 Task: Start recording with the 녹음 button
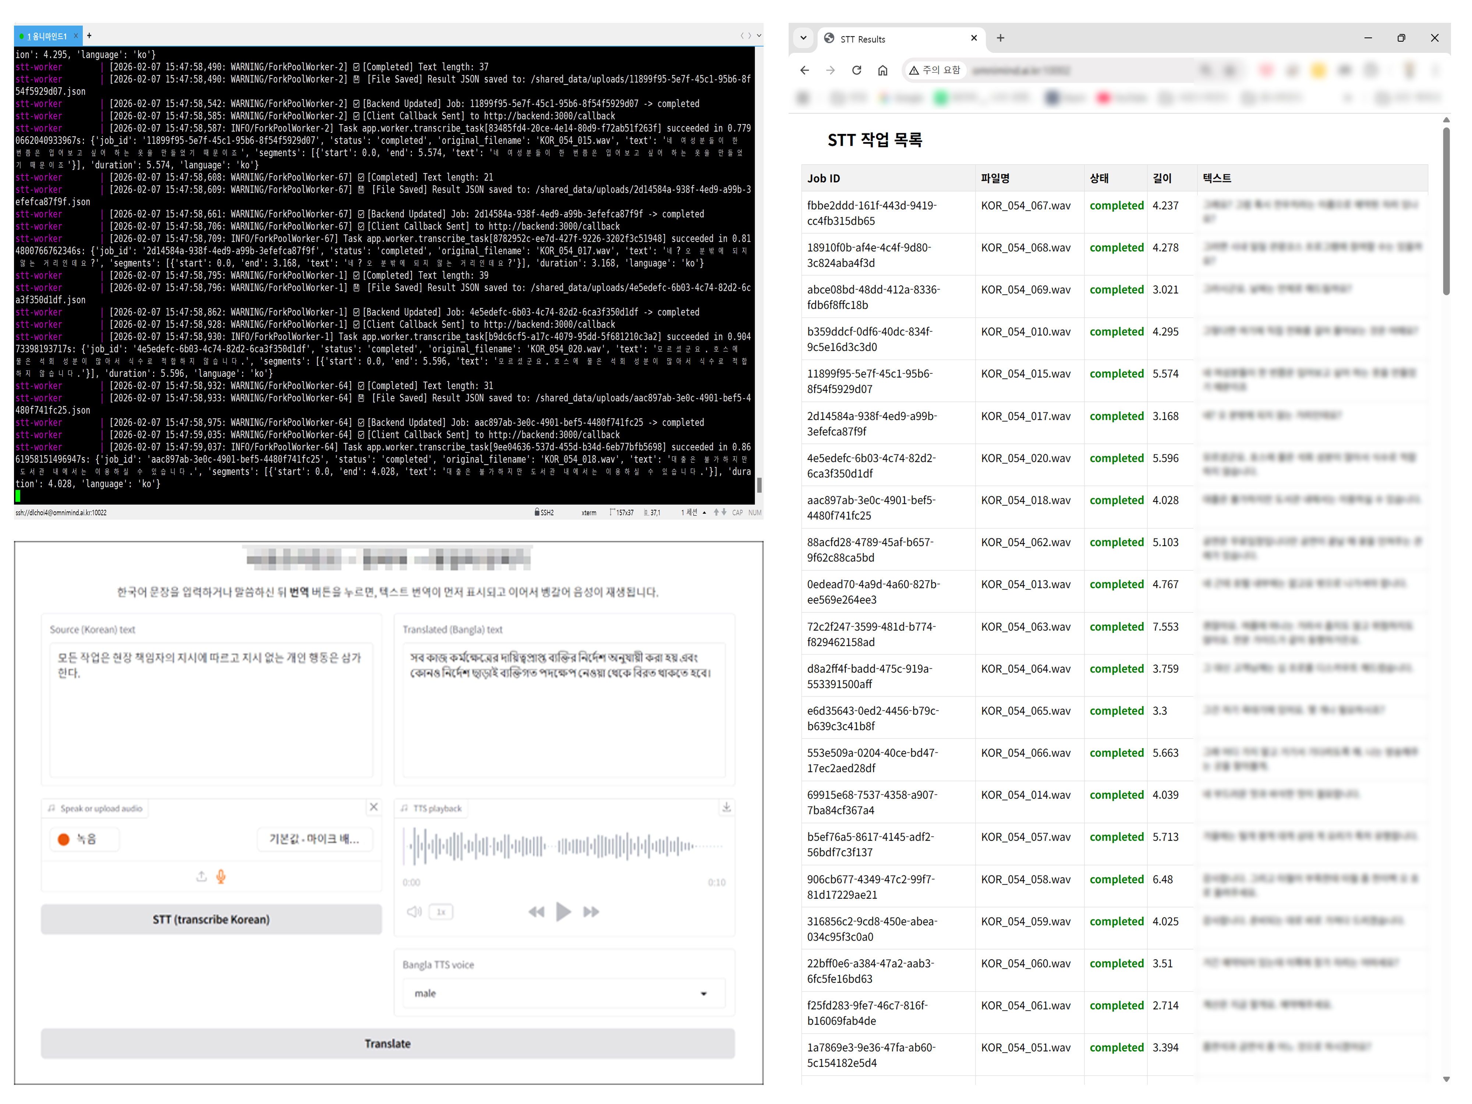(x=85, y=839)
